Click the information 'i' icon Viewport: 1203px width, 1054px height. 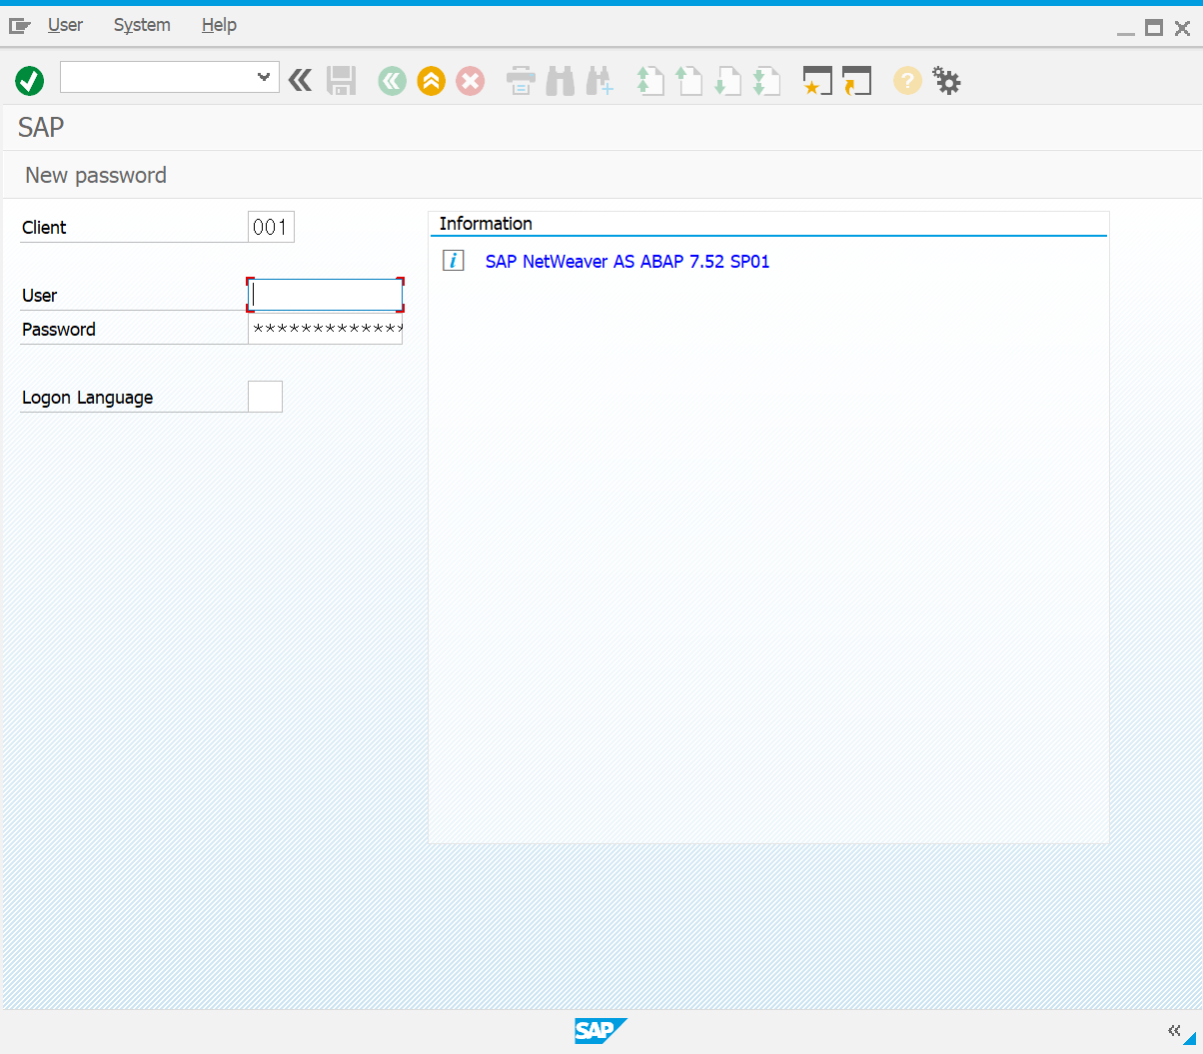pos(454,261)
